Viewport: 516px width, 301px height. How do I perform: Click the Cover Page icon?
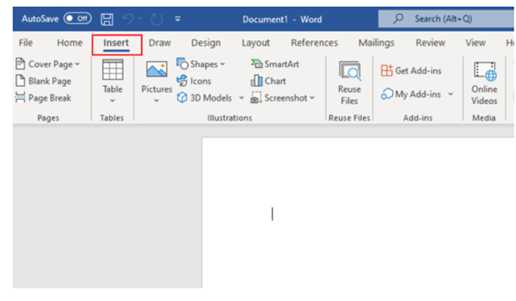tap(21, 63)
